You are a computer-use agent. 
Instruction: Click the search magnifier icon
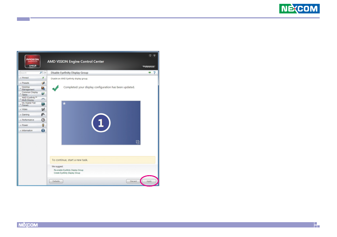click(41, 73)
